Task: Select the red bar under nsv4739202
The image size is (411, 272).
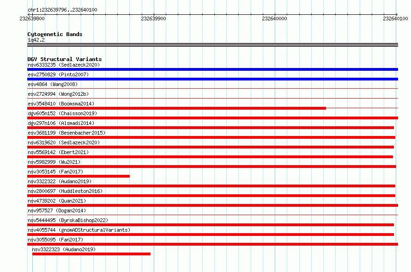Action: 212,205
